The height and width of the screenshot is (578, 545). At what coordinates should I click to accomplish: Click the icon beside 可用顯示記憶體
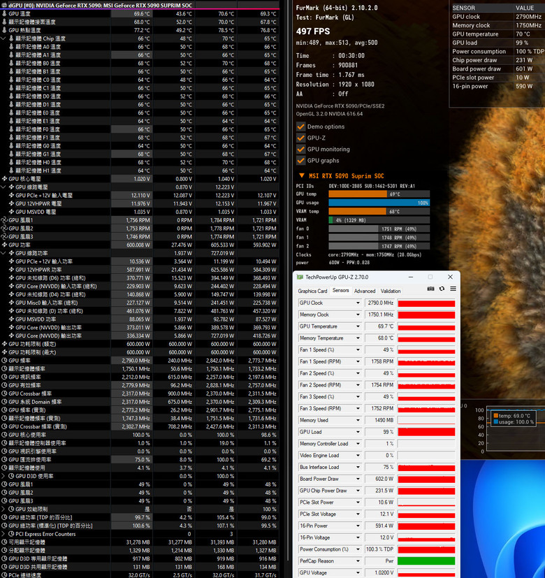4,542
